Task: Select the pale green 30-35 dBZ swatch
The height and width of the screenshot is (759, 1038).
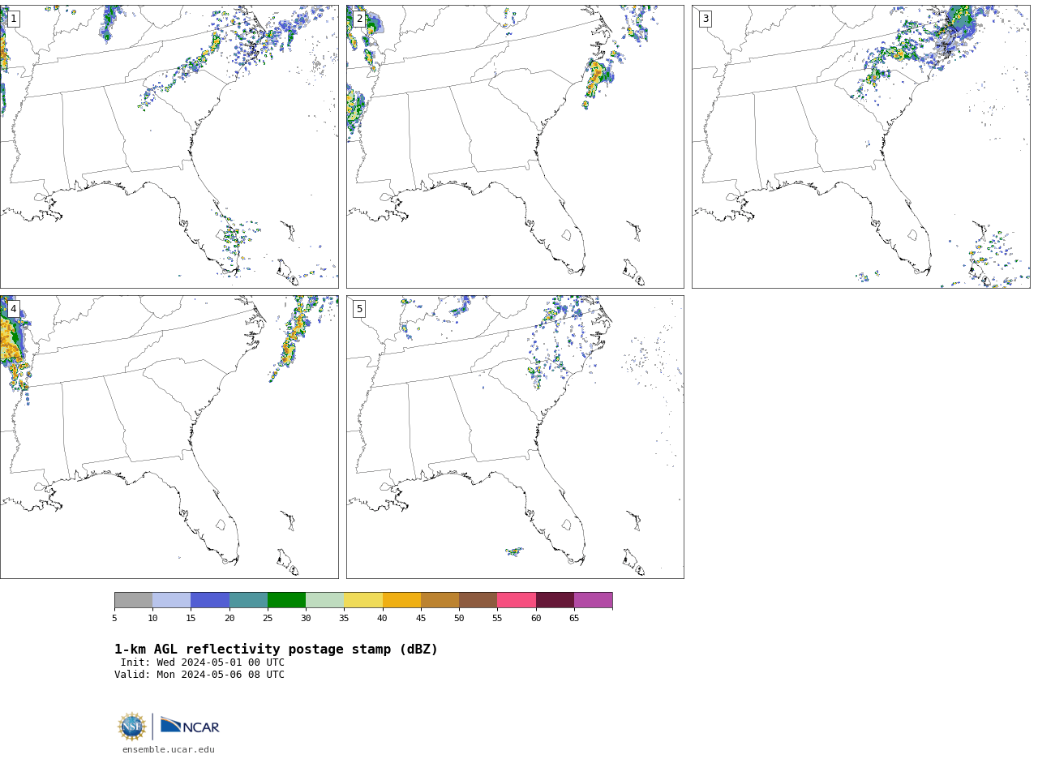Action: pyautogui.click(x=325, y=600)
